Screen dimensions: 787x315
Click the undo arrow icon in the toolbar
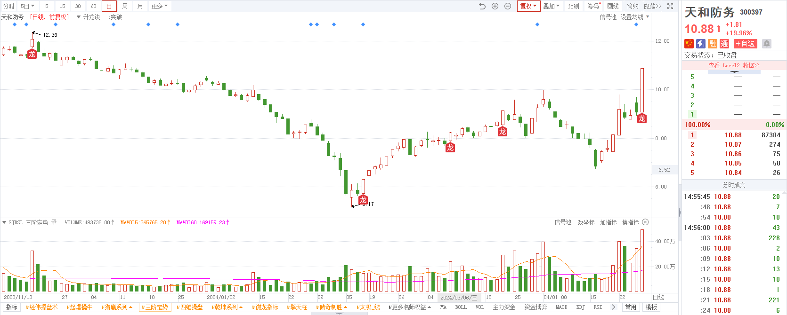tap(482, 6)
